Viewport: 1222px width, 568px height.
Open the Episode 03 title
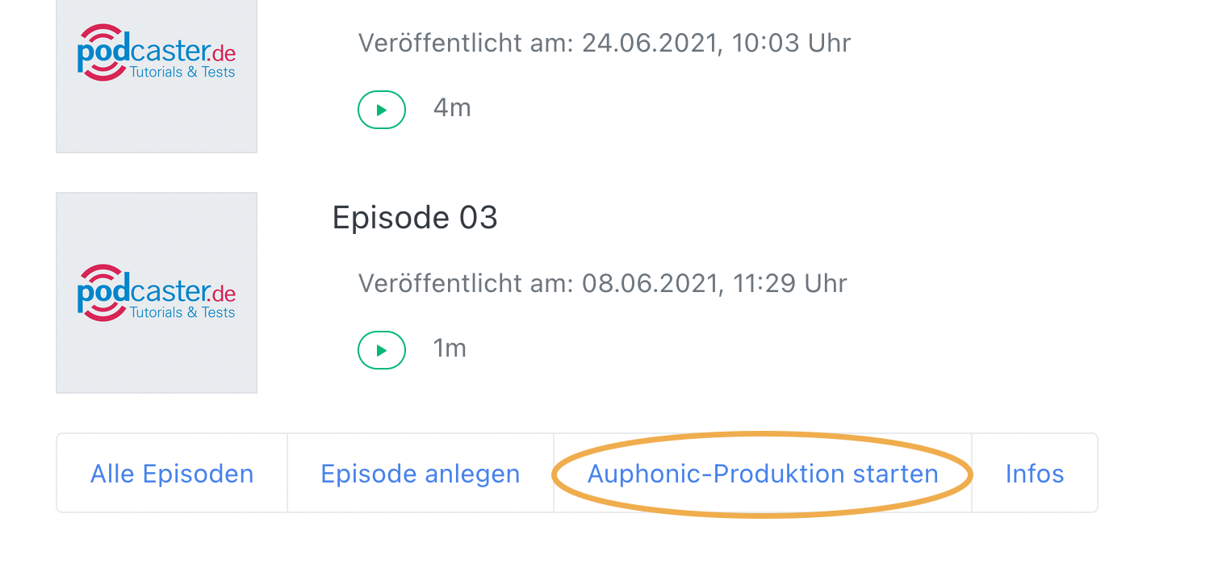tap(415, 218)
